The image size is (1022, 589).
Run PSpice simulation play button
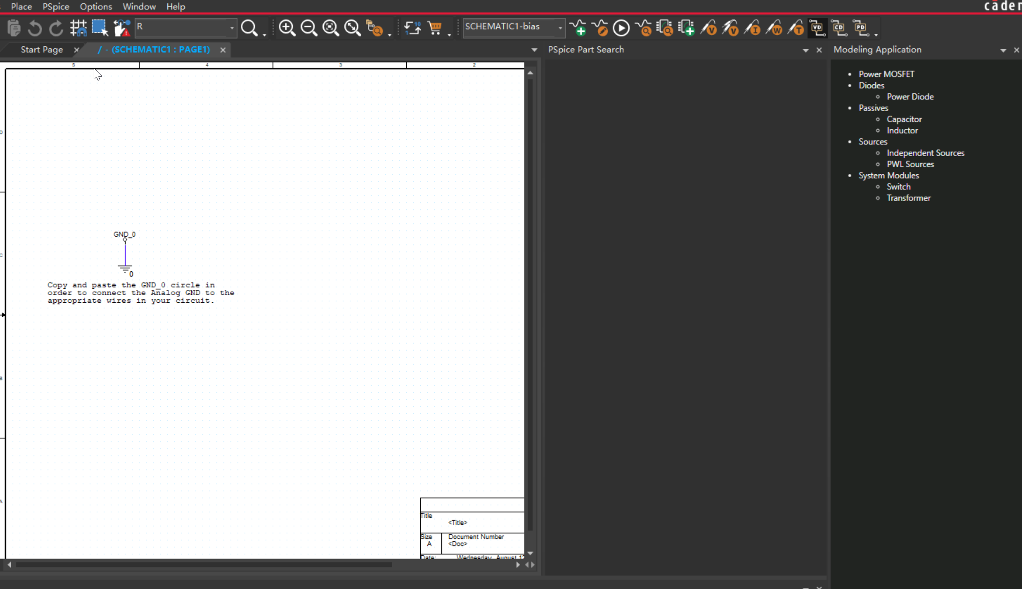tap(621, 28)
